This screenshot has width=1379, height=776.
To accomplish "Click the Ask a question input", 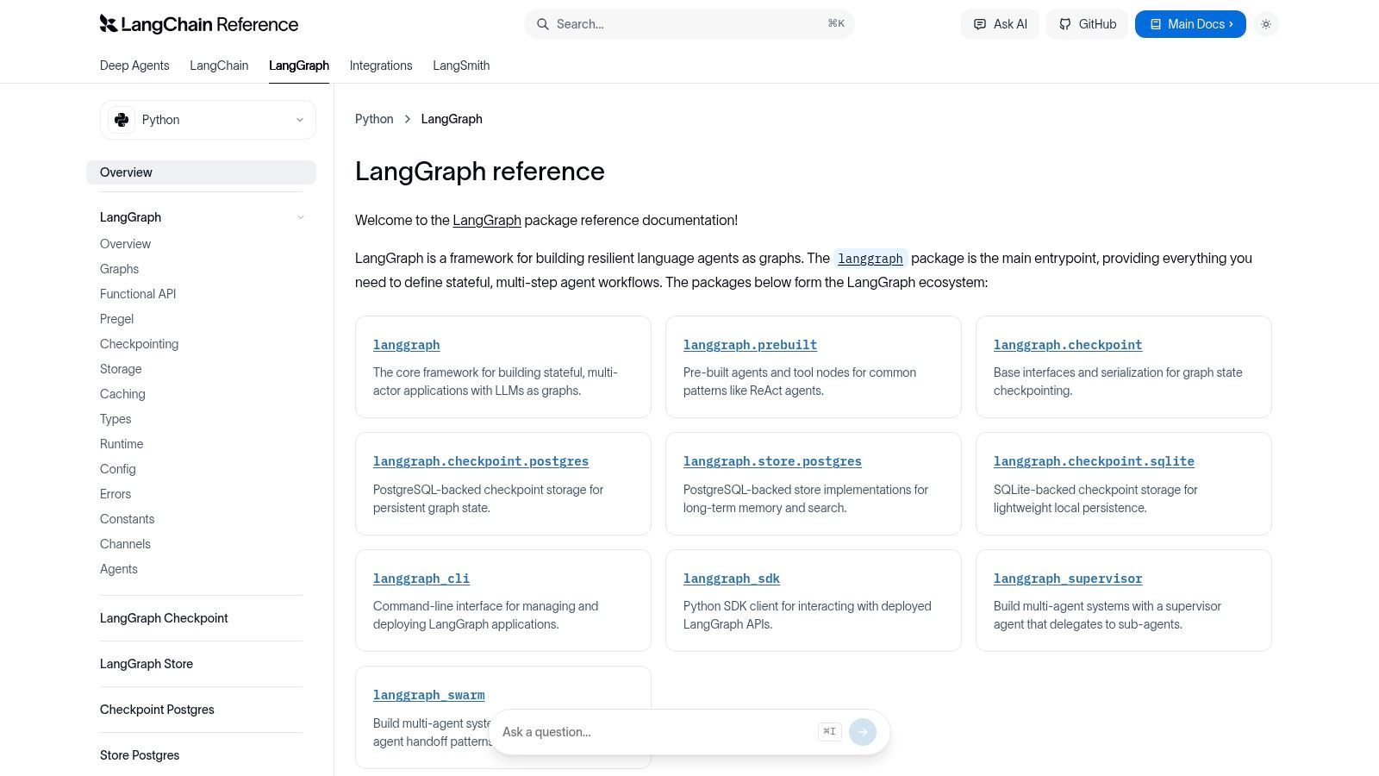I will click(x=655, y=732).
